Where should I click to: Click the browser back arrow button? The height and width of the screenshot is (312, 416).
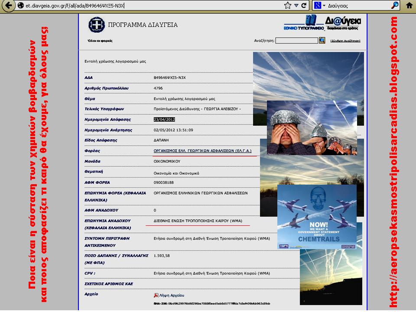[9, 5]
